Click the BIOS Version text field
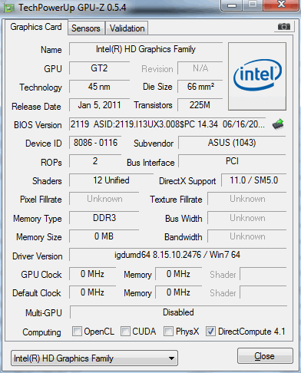The width and height of the screenshot is (301, 373). point(167,124)
